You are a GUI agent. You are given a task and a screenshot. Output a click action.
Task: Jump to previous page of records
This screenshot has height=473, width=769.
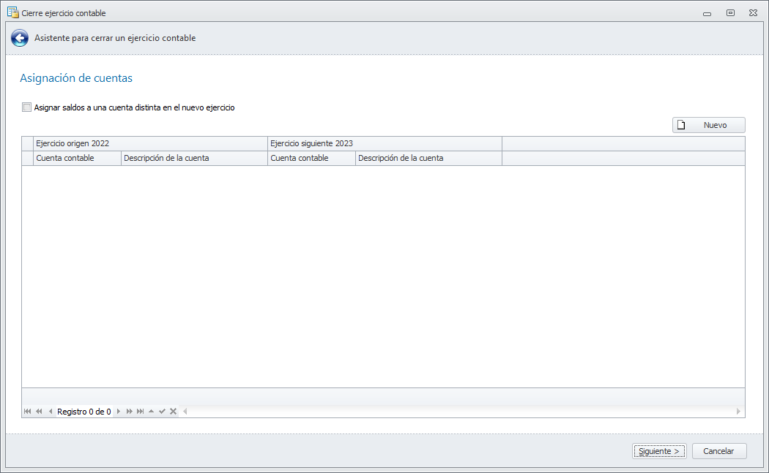click(x=39, y=412)
